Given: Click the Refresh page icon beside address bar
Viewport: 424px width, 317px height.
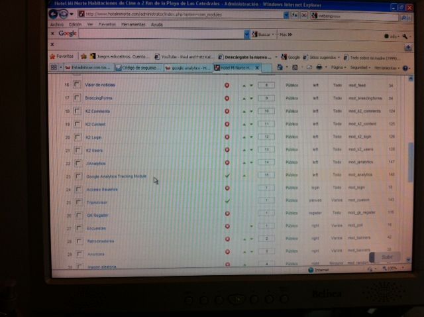Looking at the screenshot, I should (294, 15).
